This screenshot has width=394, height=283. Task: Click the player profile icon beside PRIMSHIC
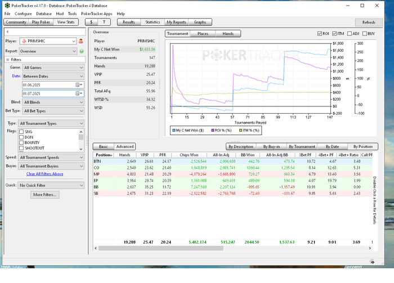point(81,41)
